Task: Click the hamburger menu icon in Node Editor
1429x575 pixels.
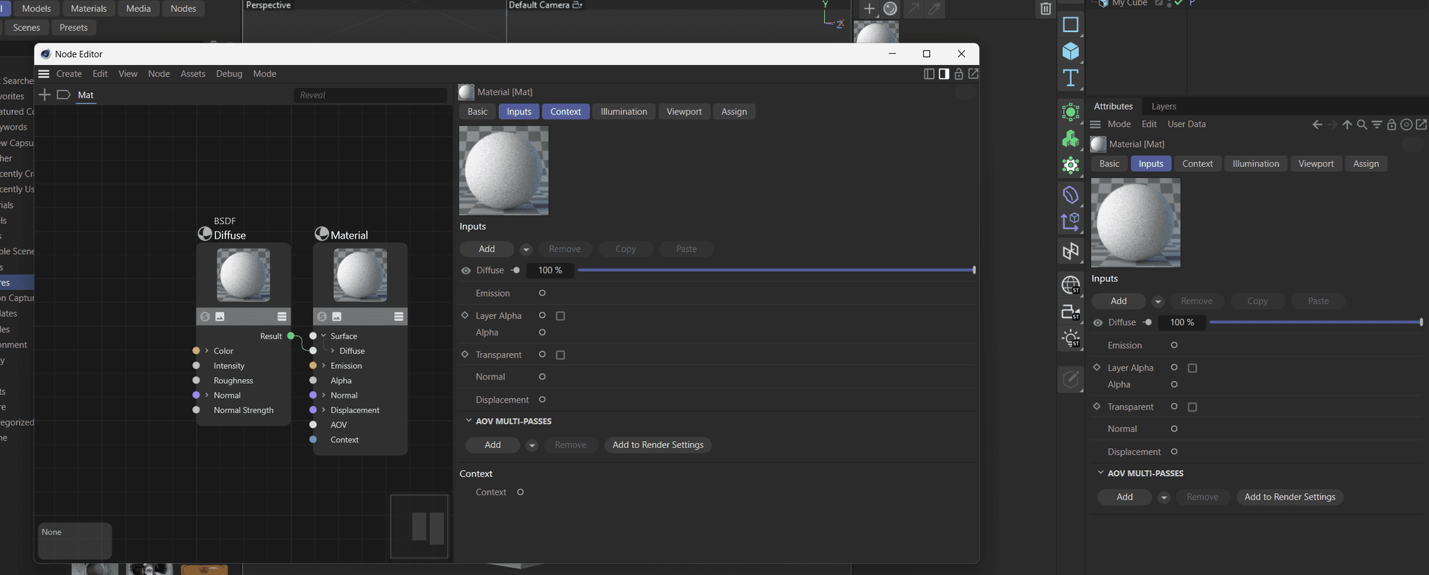Action: click(44, 74)
